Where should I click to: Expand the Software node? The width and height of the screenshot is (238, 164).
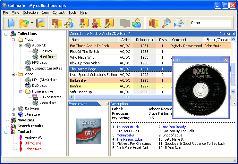(x=13, y=109)
